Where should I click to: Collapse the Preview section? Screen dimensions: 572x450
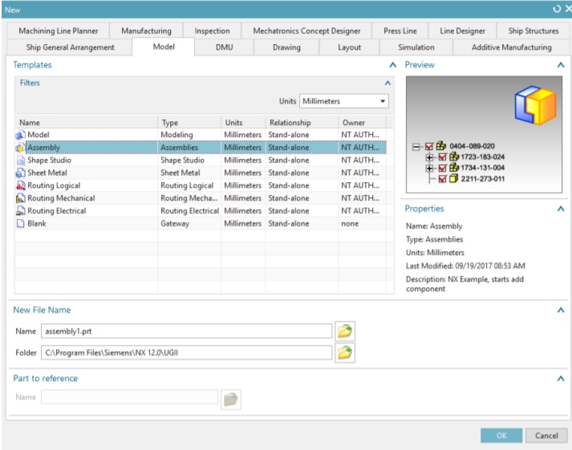(561, 65)
